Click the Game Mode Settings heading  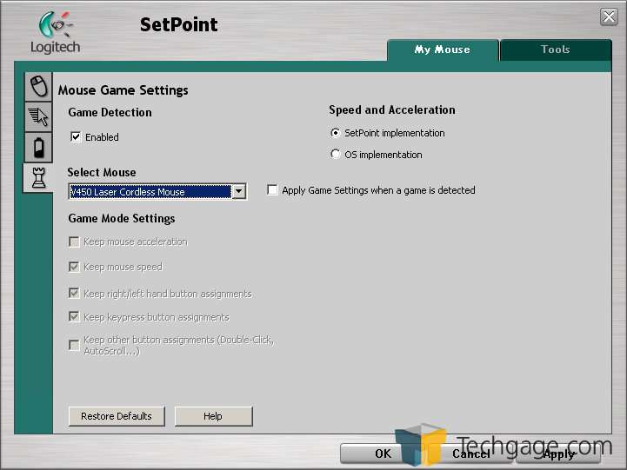(x=122, y=218)
